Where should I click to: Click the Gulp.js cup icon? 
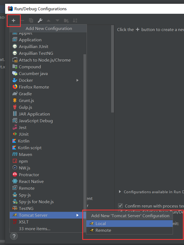pyautogui.click(x=15, y=107)
